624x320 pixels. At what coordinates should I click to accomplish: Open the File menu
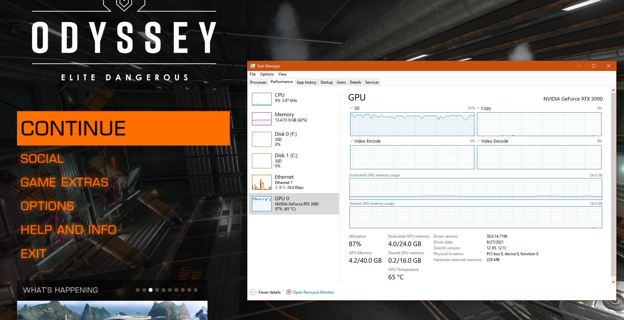point(253,74)
